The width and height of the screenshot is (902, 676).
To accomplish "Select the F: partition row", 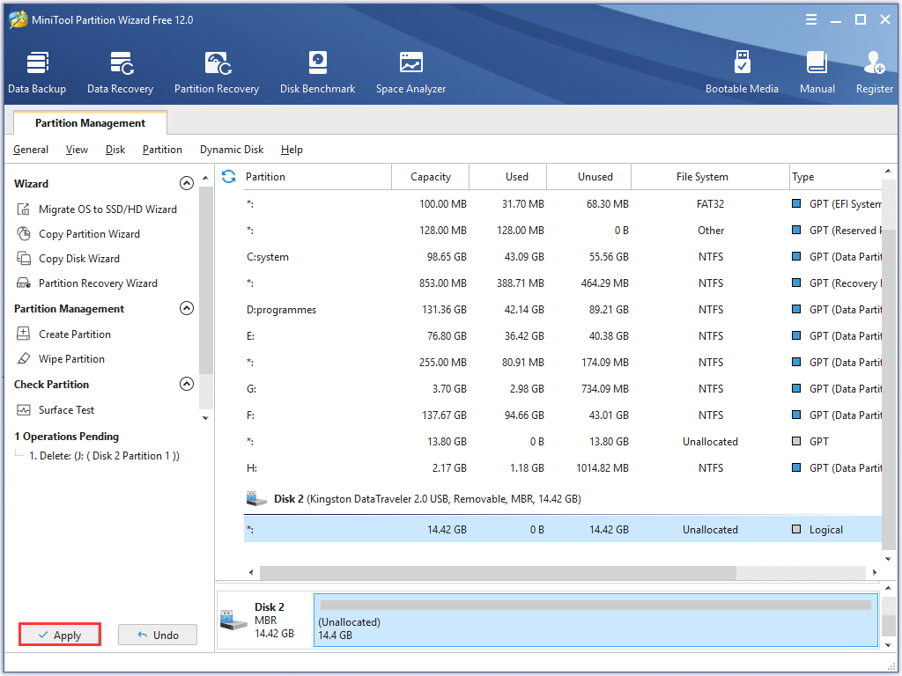I will tap(563, 415).
